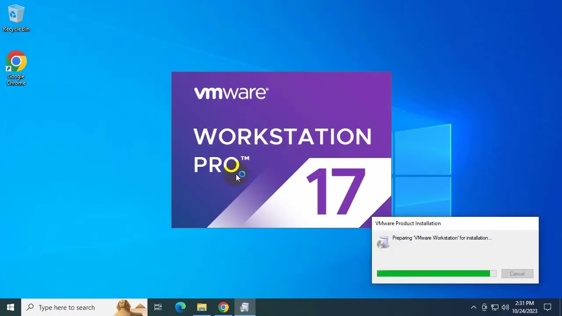
Task: Open the Recycle Bin desktop icon
Action: [16, 18]
